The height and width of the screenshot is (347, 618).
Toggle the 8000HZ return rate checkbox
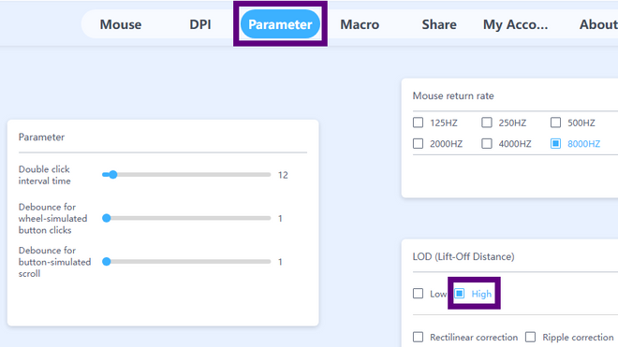555,143
